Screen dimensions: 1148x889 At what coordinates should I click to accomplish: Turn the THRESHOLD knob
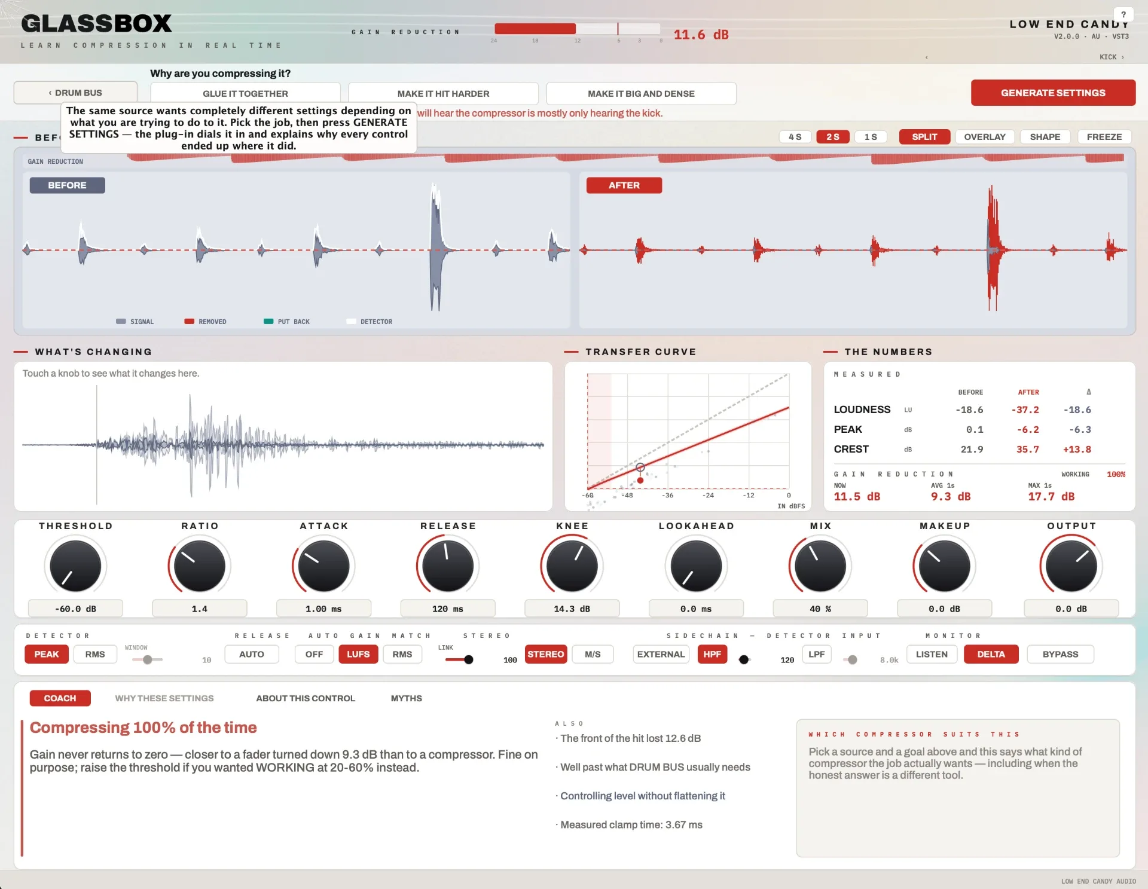[75, 566]
